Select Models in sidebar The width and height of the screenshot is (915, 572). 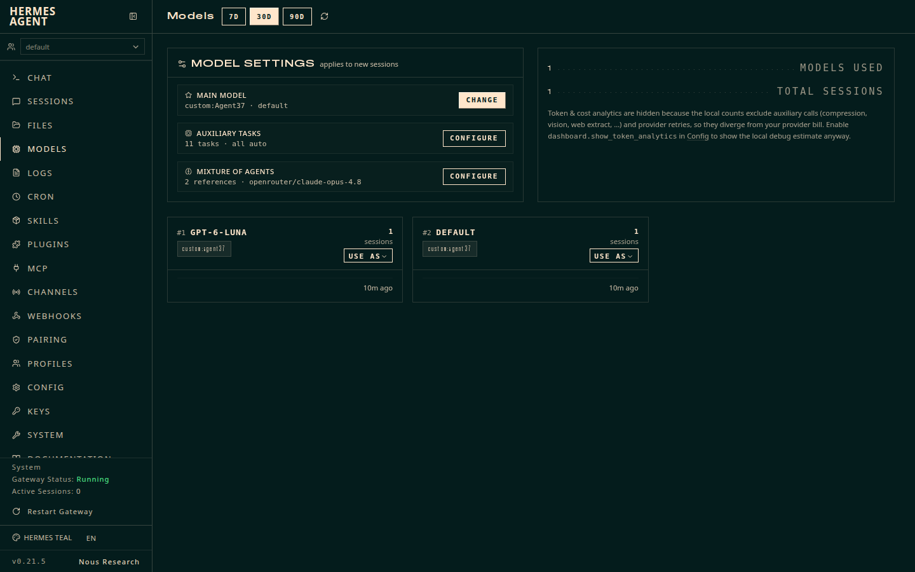pyautogui.click(x=76, y=149)
